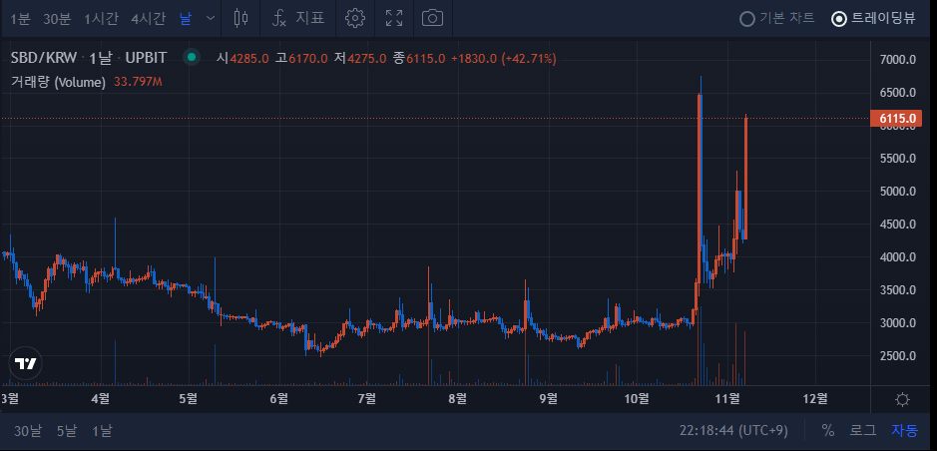Click the 6월 time axis label
The width and height of the screenshot is (937, 451).
(x=279, y=398)
